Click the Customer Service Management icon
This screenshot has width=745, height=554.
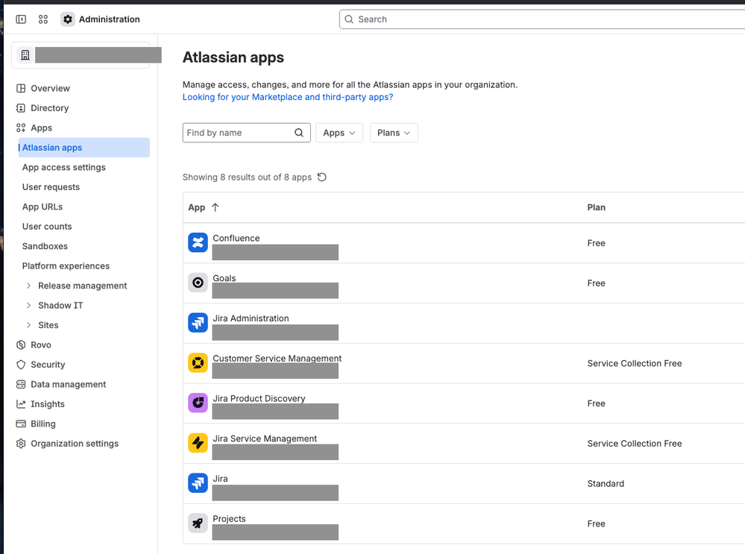[x=198, y=363]
